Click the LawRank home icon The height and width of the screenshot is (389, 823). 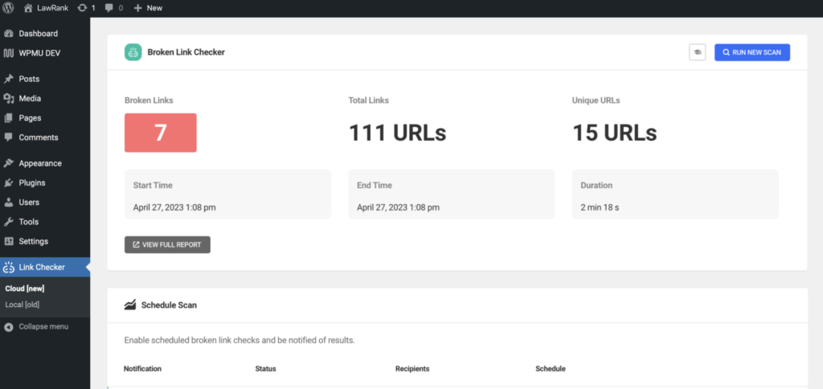tap(28, 8)
